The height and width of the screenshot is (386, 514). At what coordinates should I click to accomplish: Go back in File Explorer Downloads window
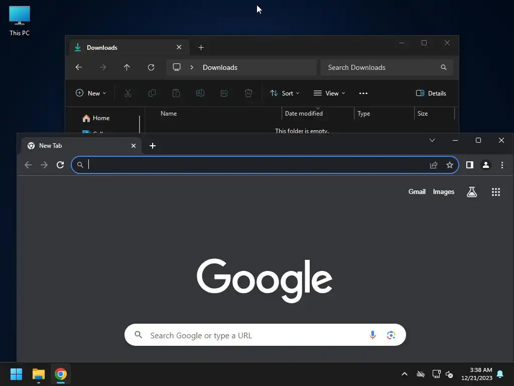[79, 67]
